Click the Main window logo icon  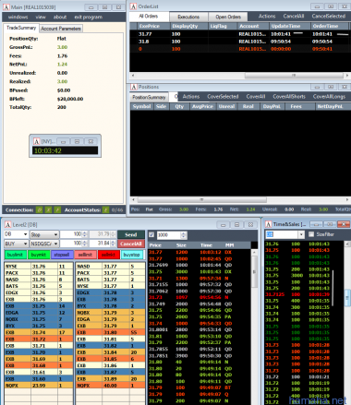(6, 6)
